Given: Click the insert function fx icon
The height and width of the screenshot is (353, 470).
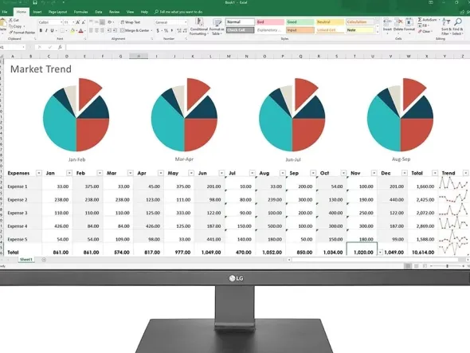Looking at the screenshot, I should (x=60, y=47).
